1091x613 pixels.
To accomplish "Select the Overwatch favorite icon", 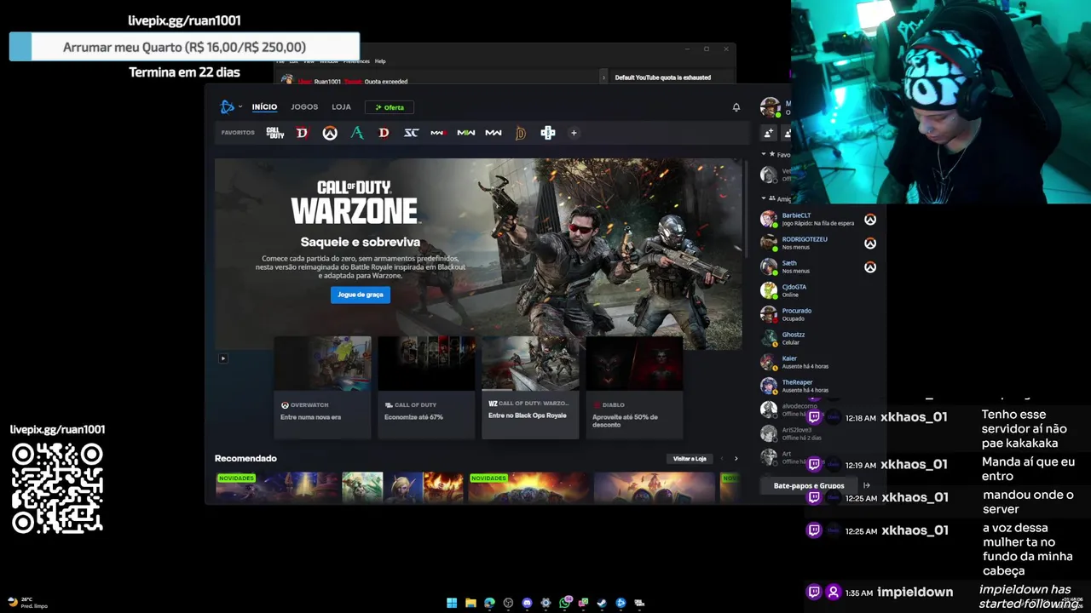I will [x=330, y=133].
